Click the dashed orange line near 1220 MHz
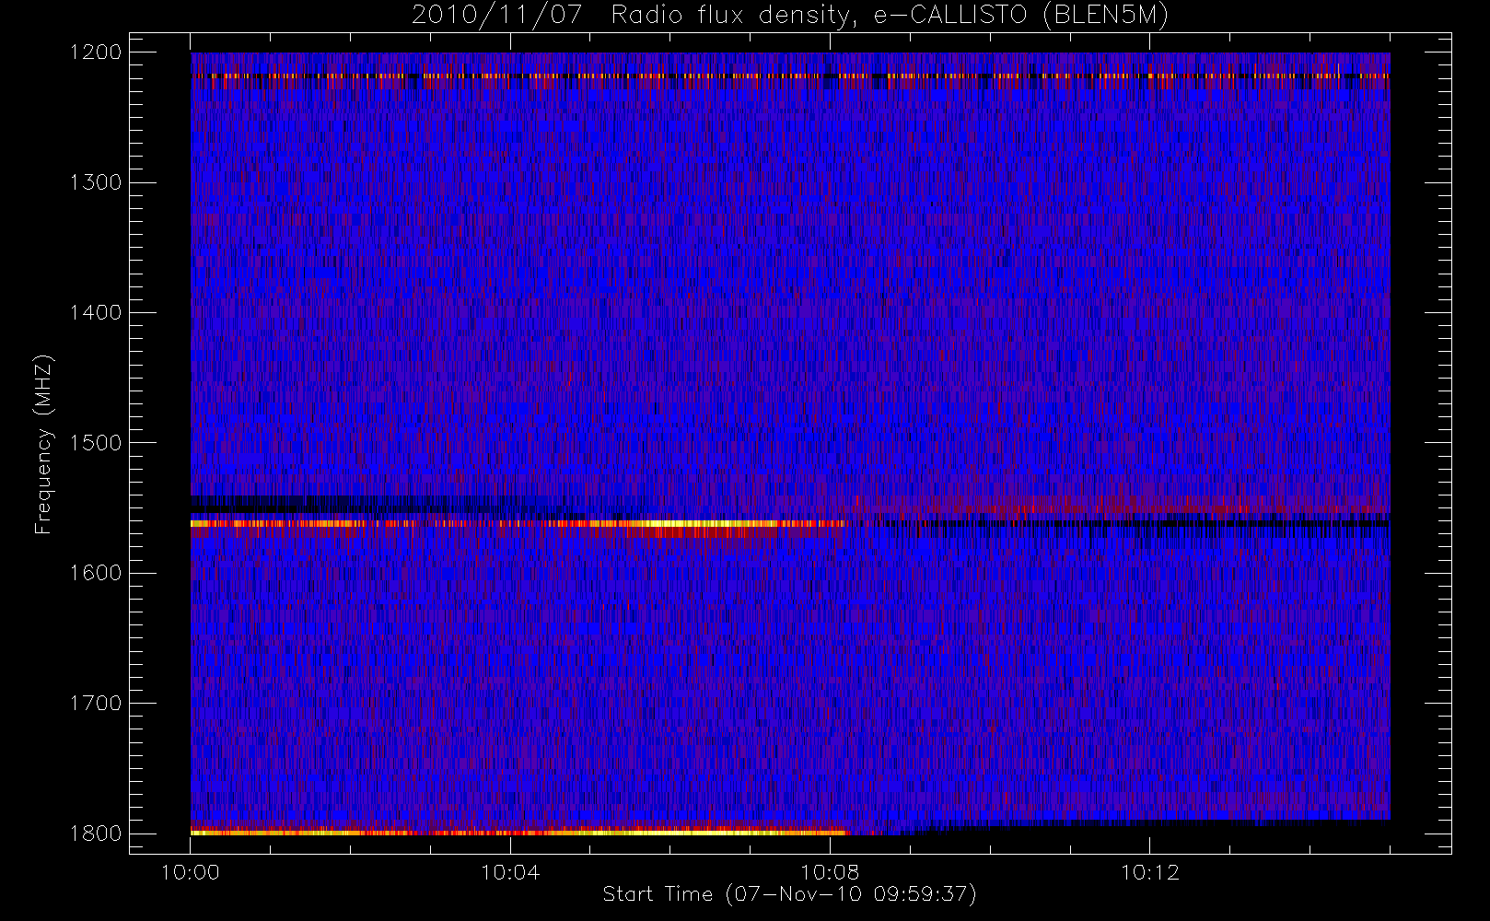Viewport: 1490px width, 921px height. click(790, 76)
